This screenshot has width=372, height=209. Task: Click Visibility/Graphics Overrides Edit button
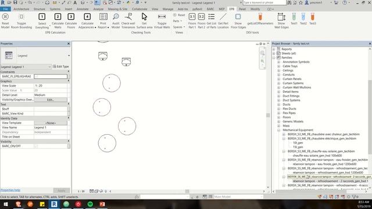51,100
